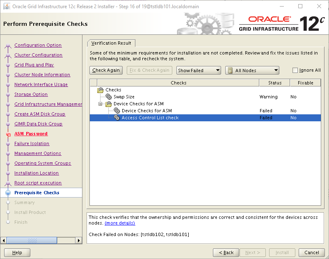Click Failed status of Access Control List check

[266, 118]
